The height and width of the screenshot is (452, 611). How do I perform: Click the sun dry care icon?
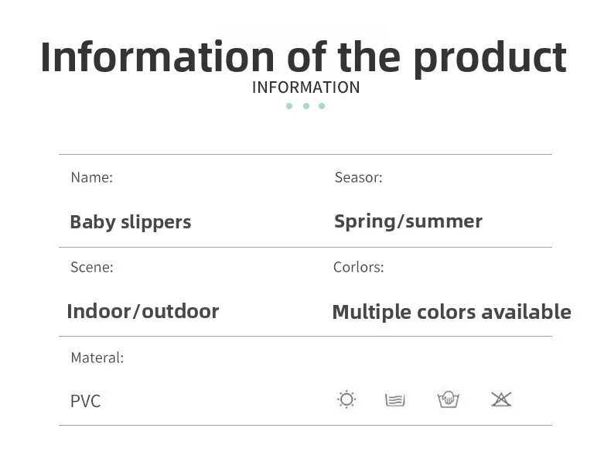tap(346, 399)
